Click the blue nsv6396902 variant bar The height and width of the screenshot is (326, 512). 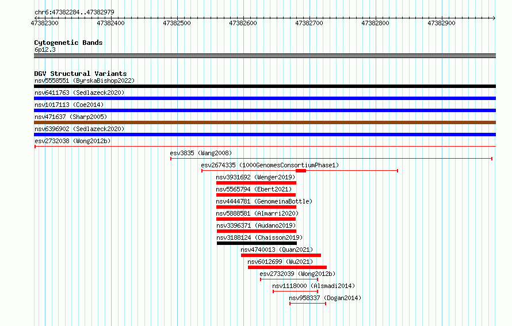[265, 135]
